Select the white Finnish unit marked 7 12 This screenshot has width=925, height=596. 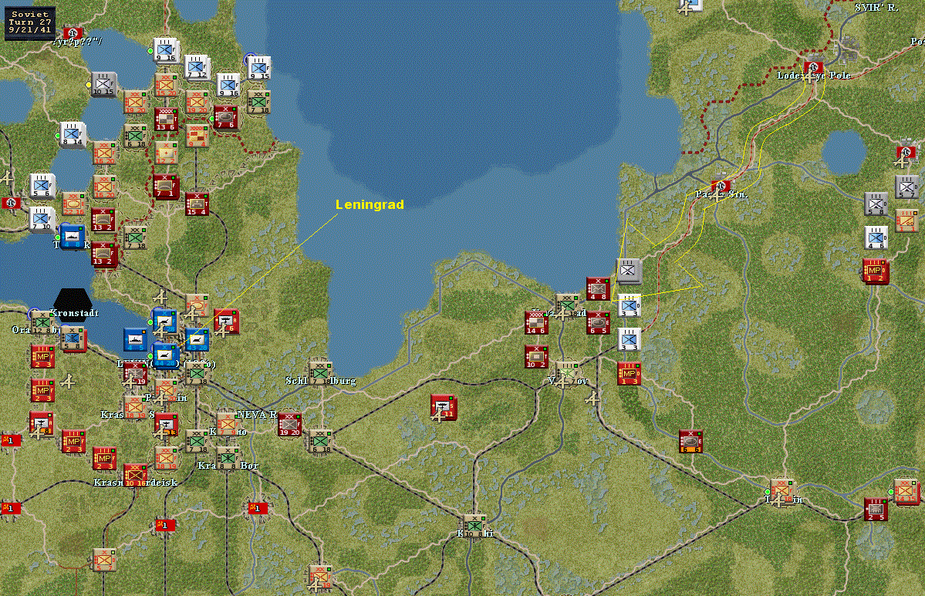coord(197,67)
